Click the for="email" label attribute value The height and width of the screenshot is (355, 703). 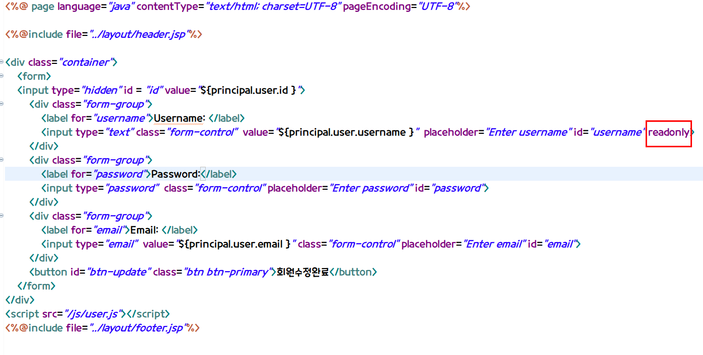tap(111, 230)
